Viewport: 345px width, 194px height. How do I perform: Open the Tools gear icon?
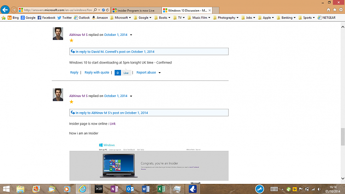tap(341, 10)
